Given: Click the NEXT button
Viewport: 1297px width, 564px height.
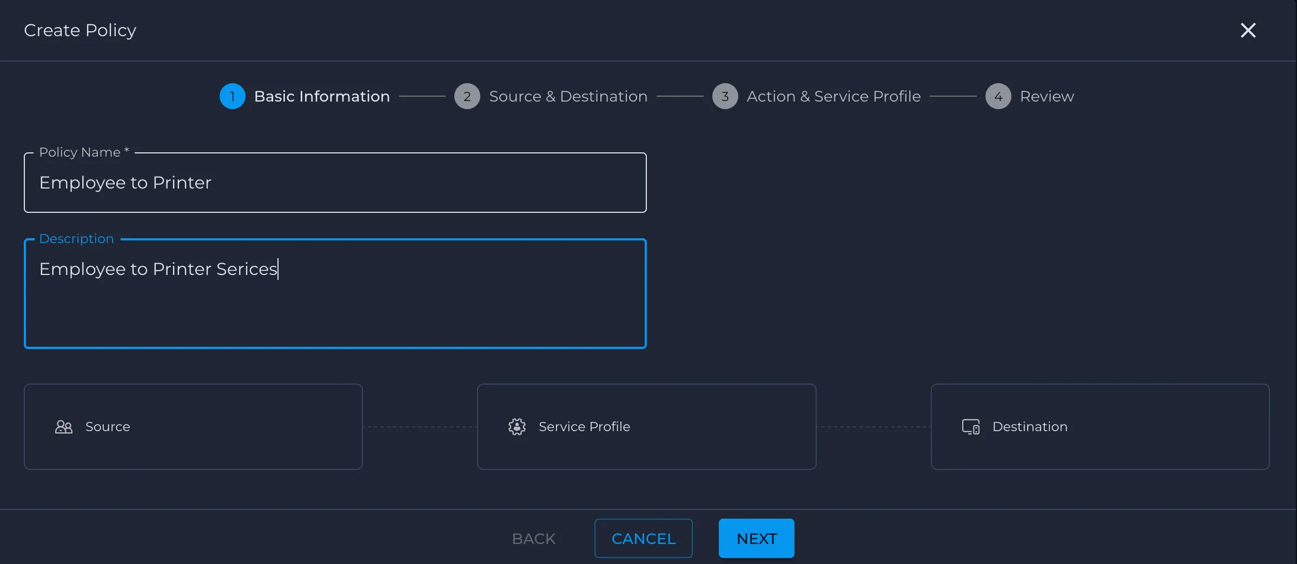Looking at the screenshot, I should (x=757, y=538).
